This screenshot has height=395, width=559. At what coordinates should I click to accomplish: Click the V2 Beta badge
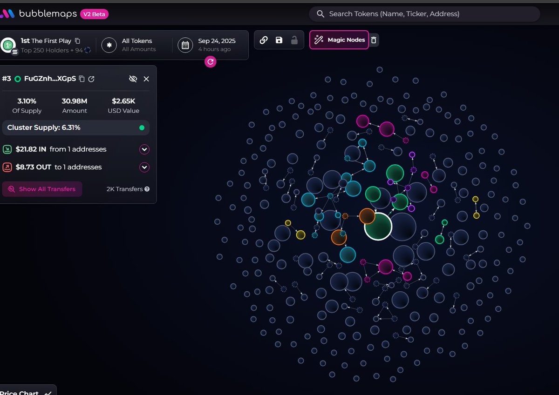(x=95, y=14)
